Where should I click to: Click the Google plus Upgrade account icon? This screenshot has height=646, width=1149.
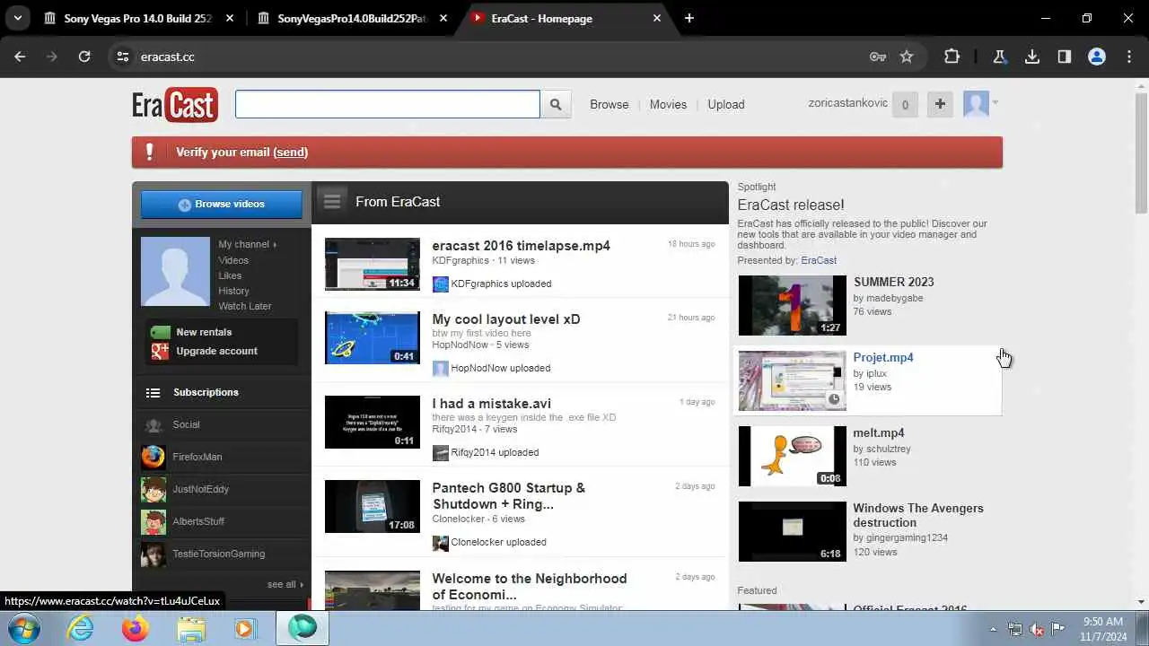point(160,351)
